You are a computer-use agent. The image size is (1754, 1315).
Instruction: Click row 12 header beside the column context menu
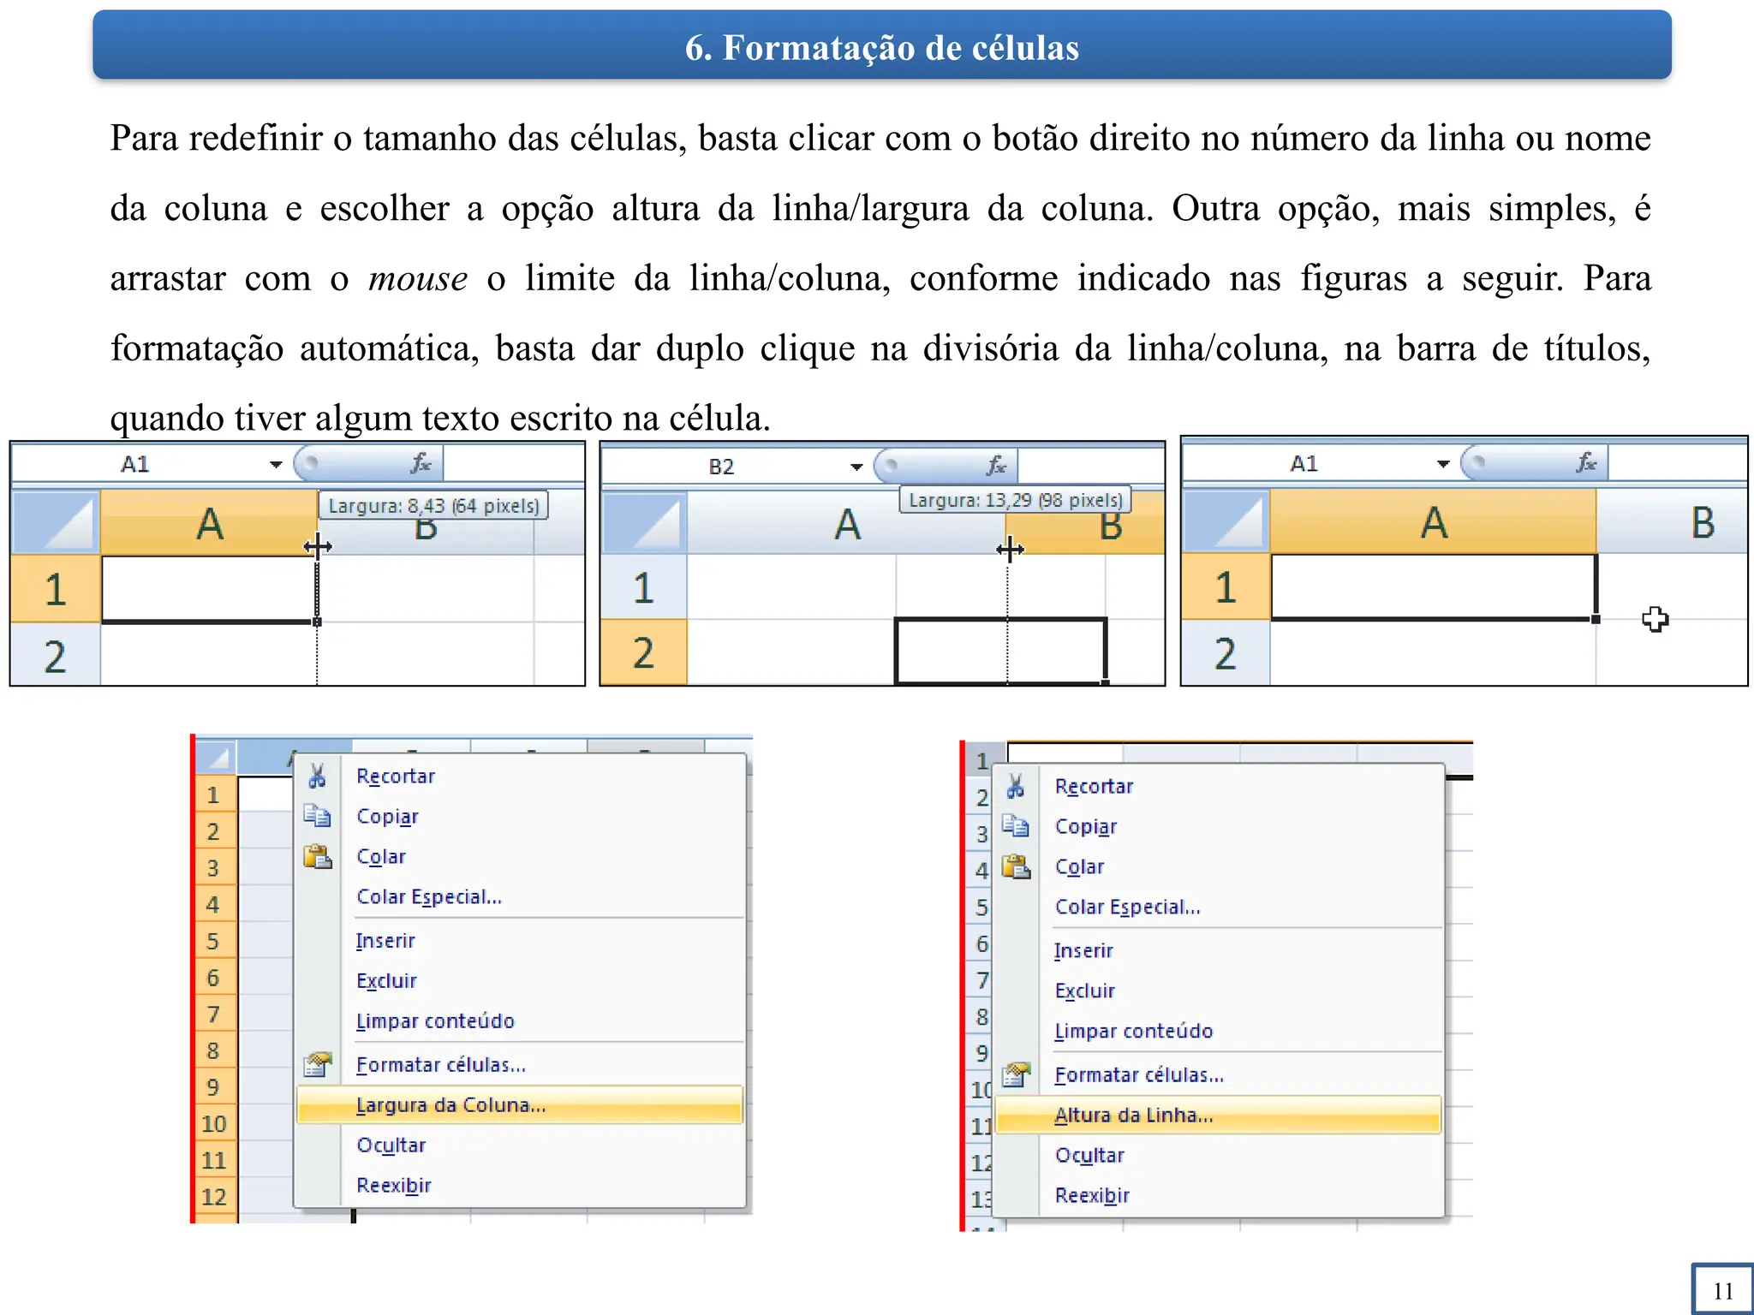coord(214,1196)
